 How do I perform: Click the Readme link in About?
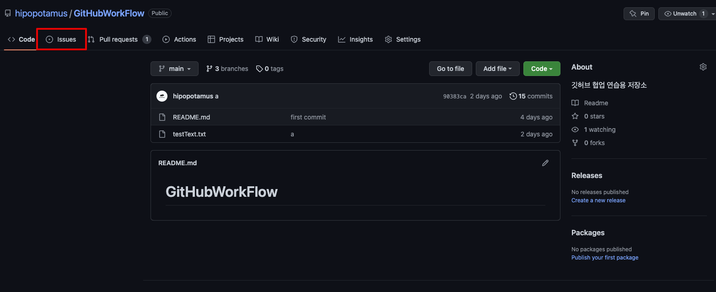coord(590,103)
